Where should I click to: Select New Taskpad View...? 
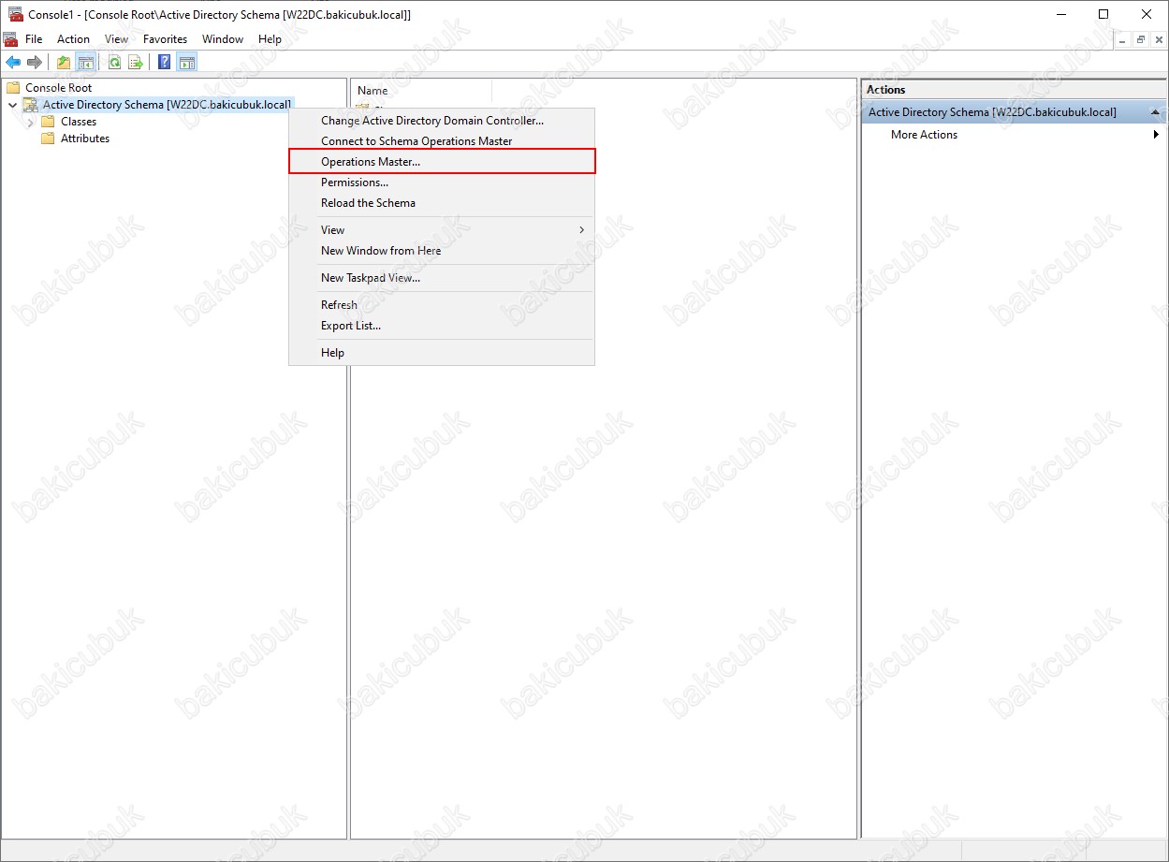[x=442, y=278]
